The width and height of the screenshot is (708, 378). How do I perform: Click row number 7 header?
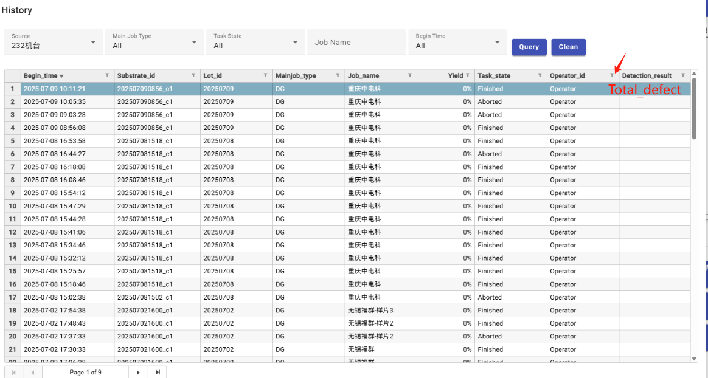[13, 167]
